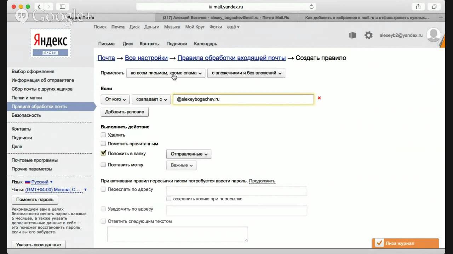Toggle the Safari sidebar icon
Screen dimensions: 453x254
click(x=62, y=7)
